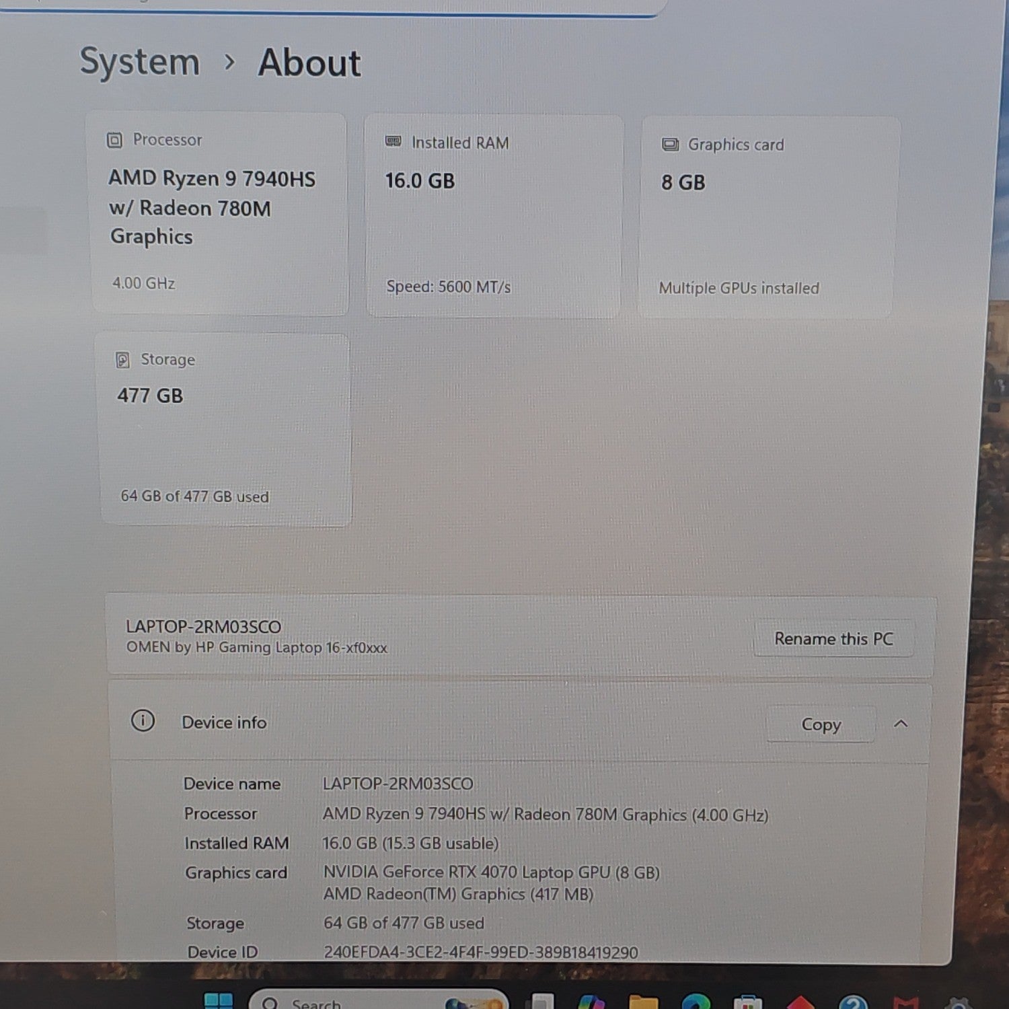
Task: Click the taskbar Search box
Action: pos(379,1001)
